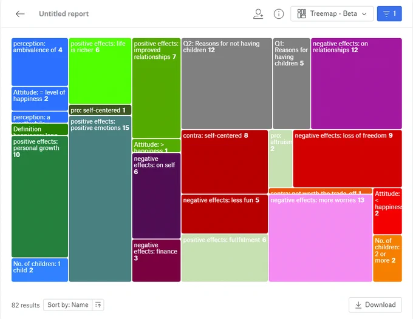This screenshot has width=413, height=319.
Task: Click the Download button
Action: point(375,305)
